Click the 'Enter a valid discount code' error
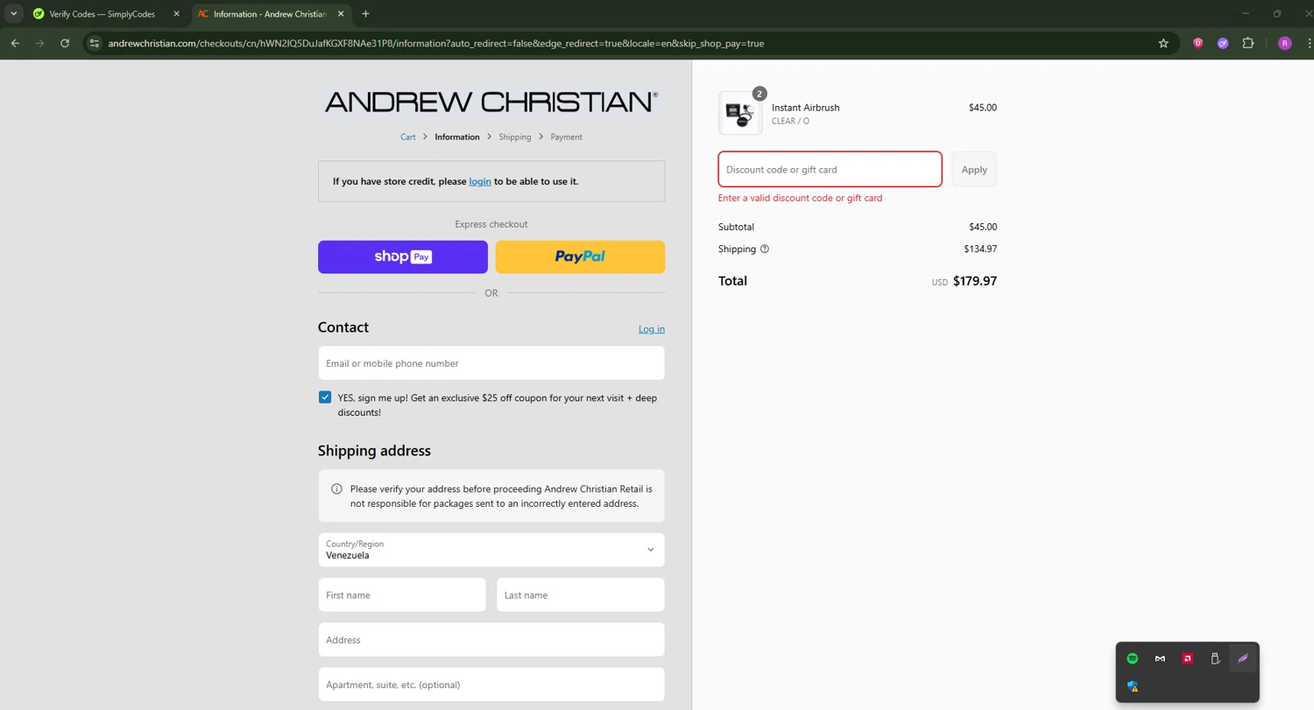Viewport: 1314px width, 710px height. pyautogui.click(x=800, y=198)
